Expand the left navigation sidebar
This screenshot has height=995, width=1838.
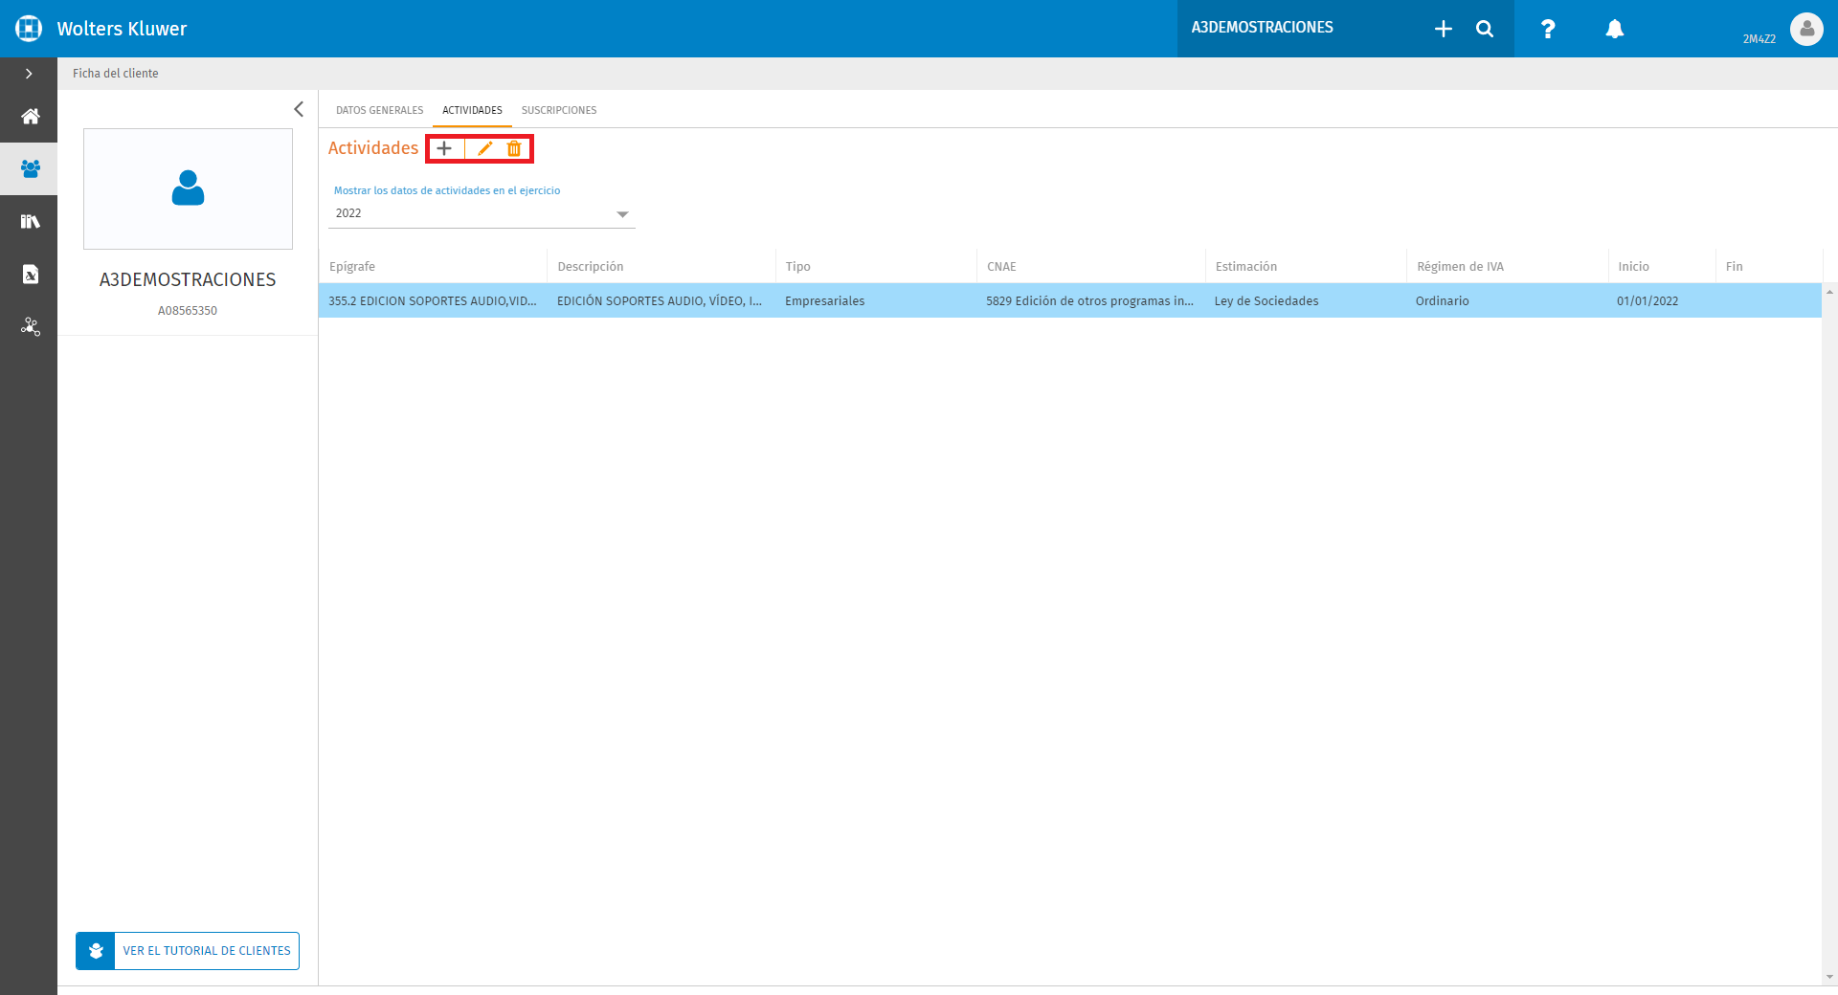(29, 74)
